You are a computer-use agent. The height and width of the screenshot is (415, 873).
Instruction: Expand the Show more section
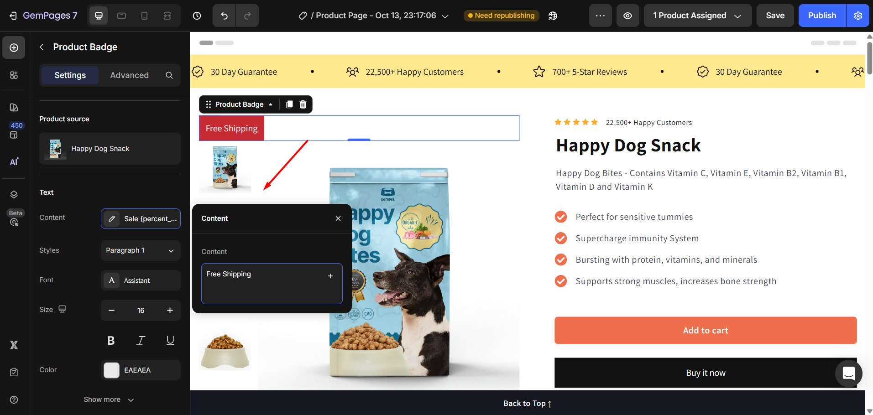pos(108,399)
